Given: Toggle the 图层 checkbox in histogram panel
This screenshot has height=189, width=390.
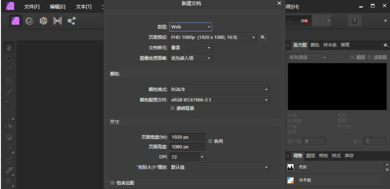Looking at the screenshot, I should (x=352, y=57).
